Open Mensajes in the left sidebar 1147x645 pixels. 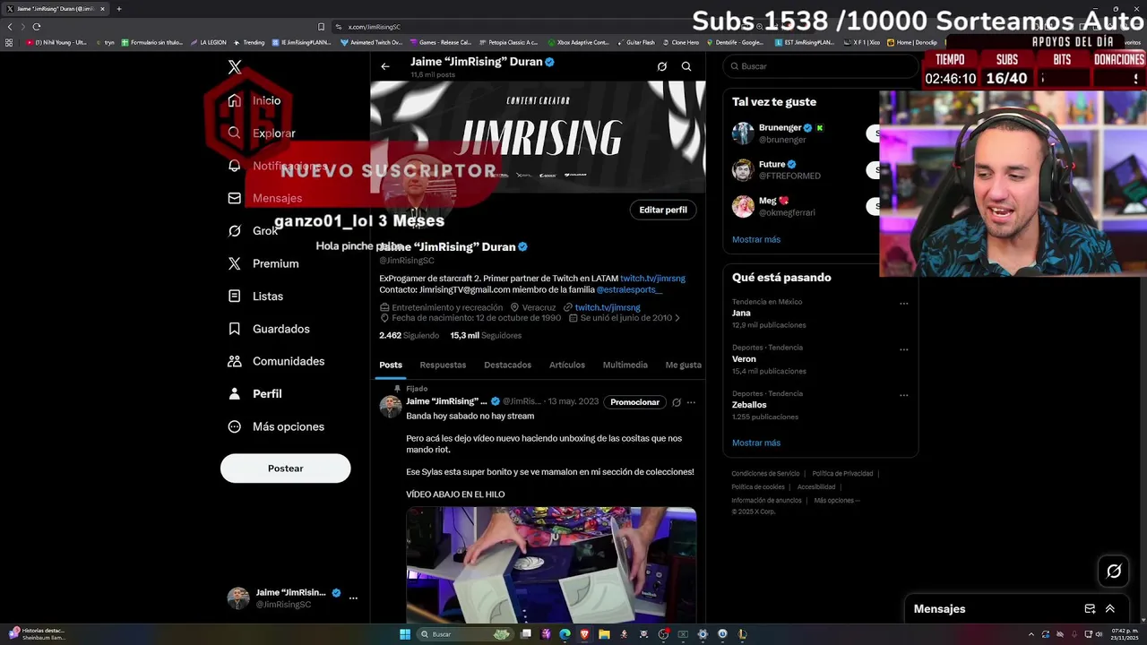[265, 198]
